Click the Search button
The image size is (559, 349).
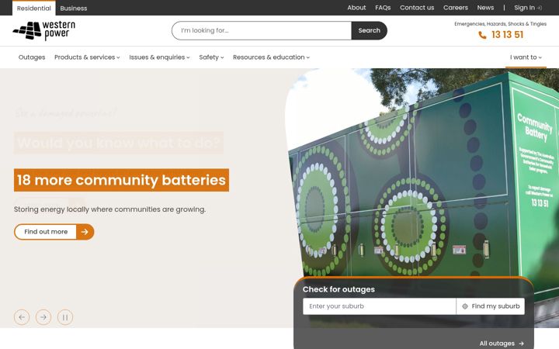(369, 30)
